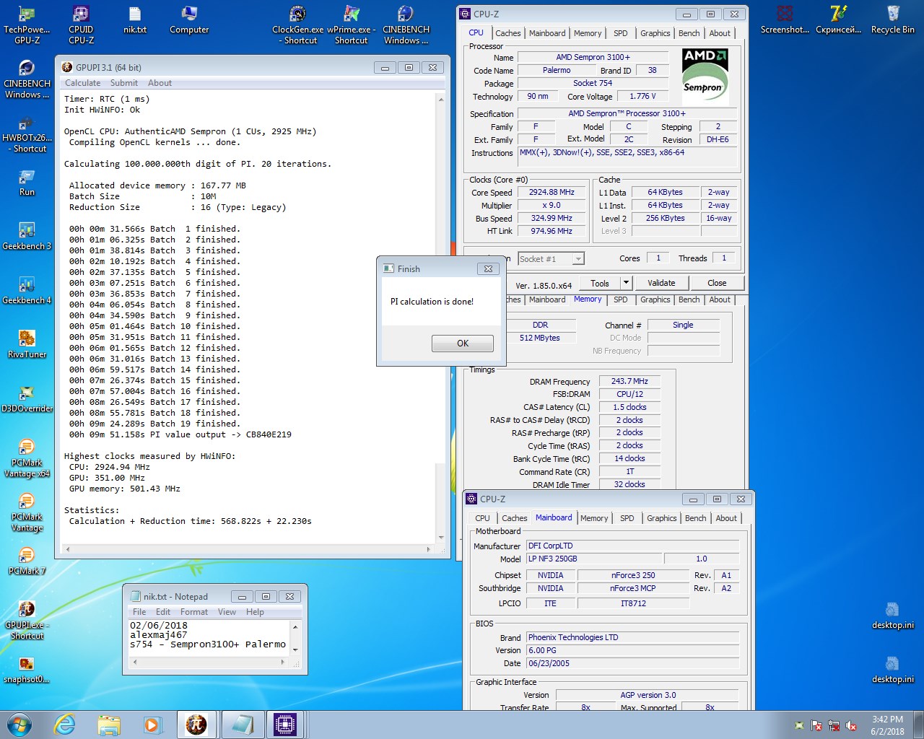Close the Finish dialog with its X
Screen dimensions: 924x739
488,268
